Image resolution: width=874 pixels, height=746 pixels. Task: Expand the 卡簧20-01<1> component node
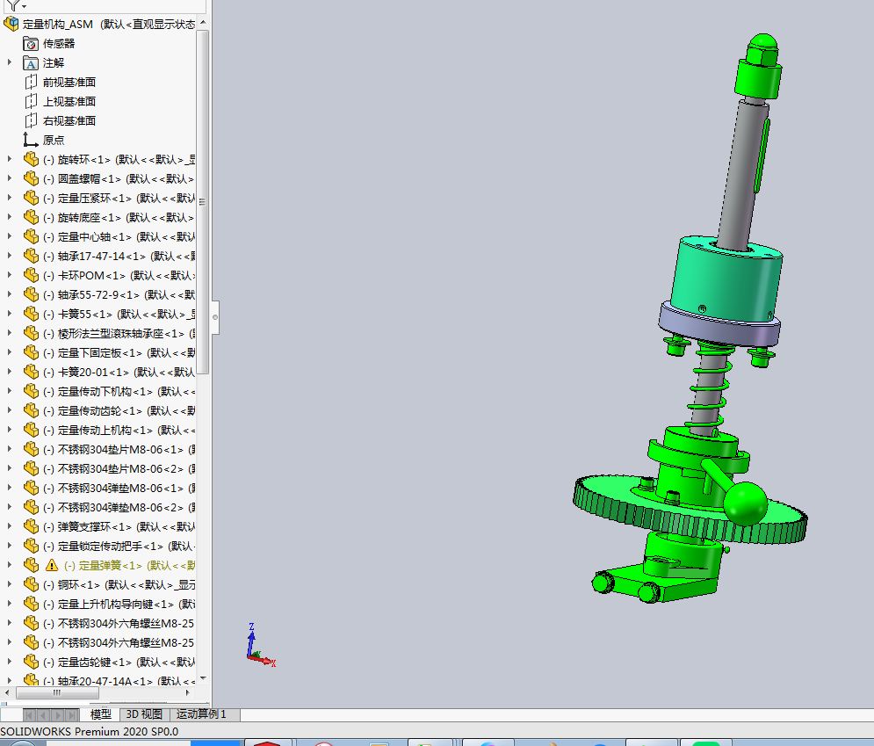[9, 372]
